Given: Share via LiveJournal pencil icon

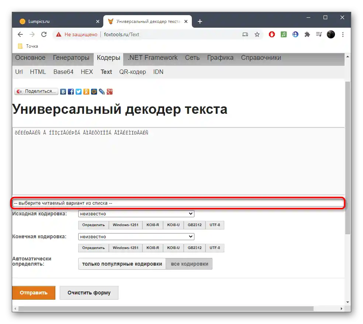Looking at the screenshot, I should (x=102, y=92).
